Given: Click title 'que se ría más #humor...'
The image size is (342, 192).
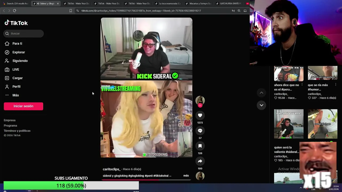Looking at the screenshot, I should click(x=318, y=87).
